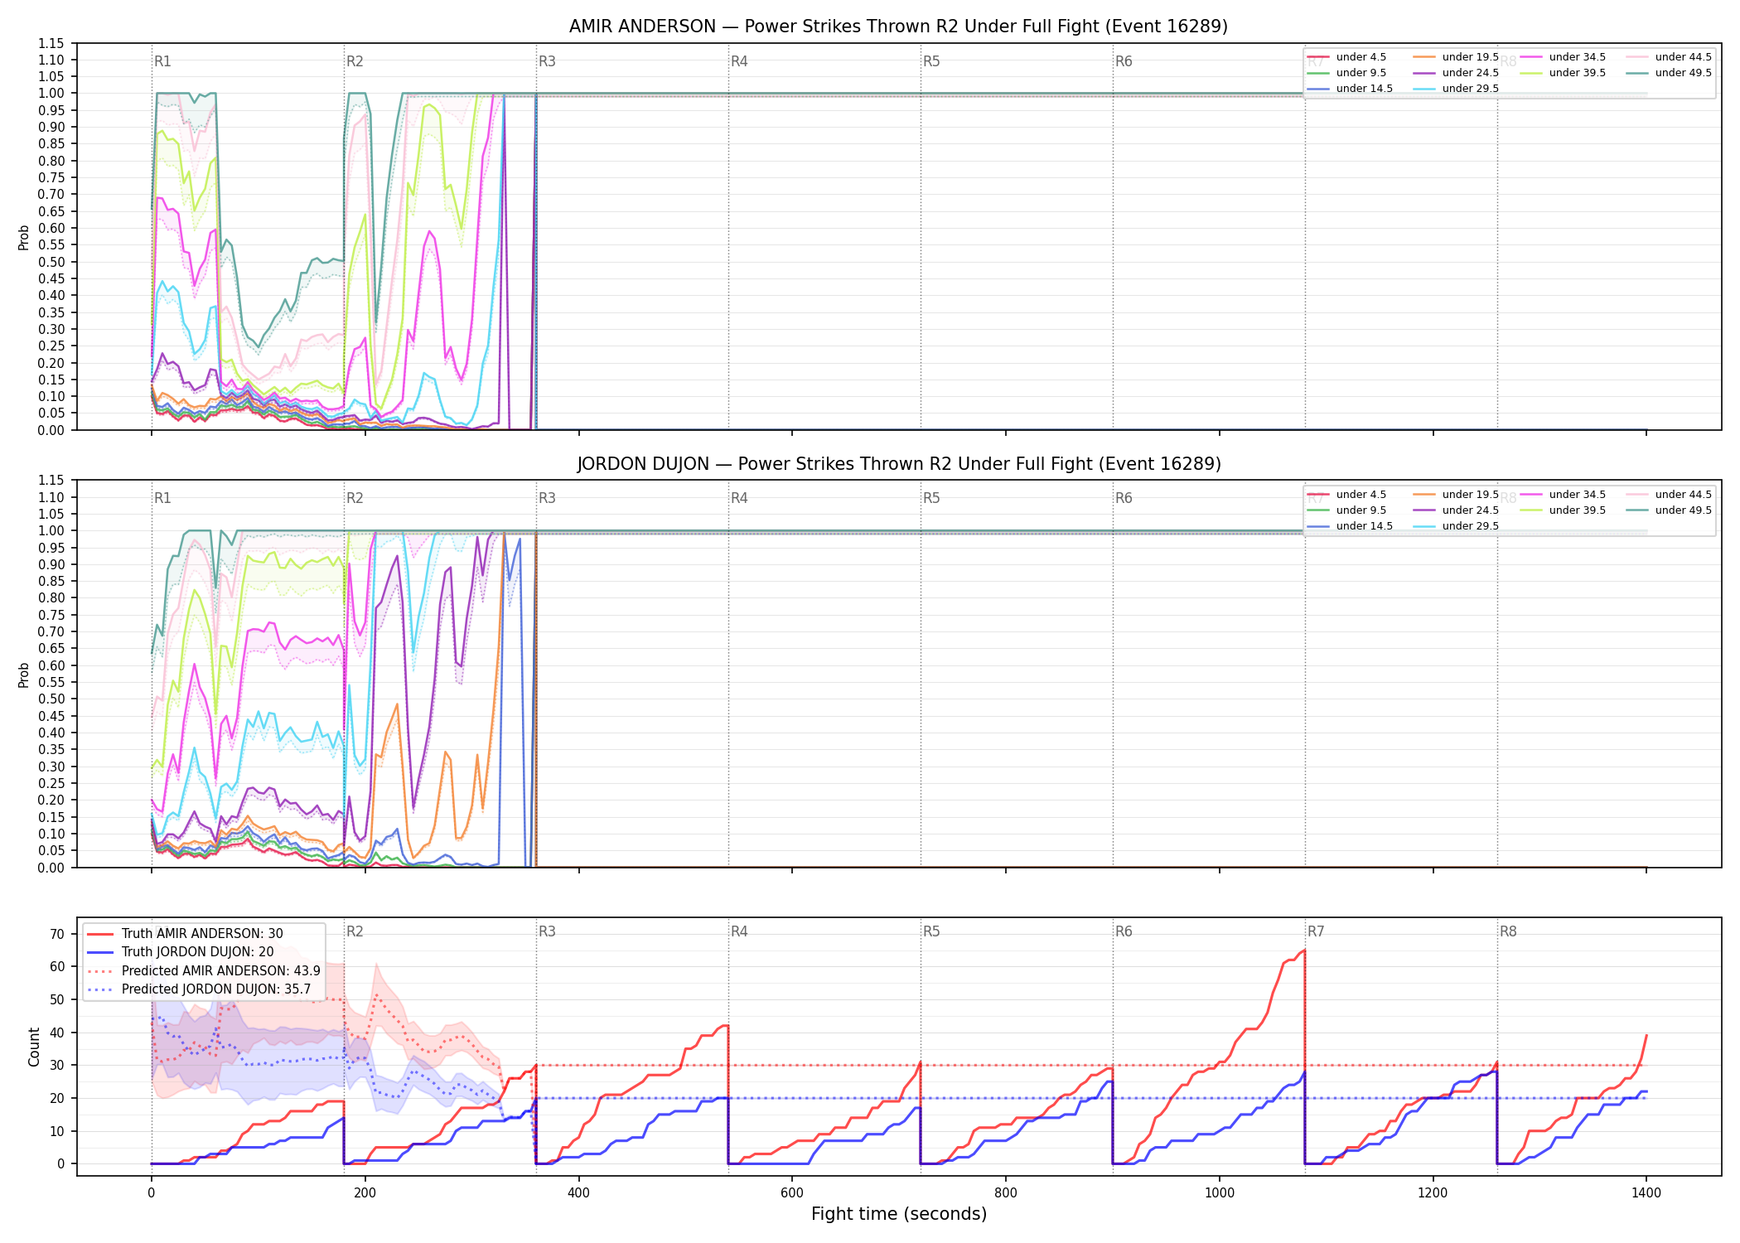The image size is (1740, 1243).
Task: Click the AMIR ANDERSON Power Strikes chart title
Action: tap(898, 27)
